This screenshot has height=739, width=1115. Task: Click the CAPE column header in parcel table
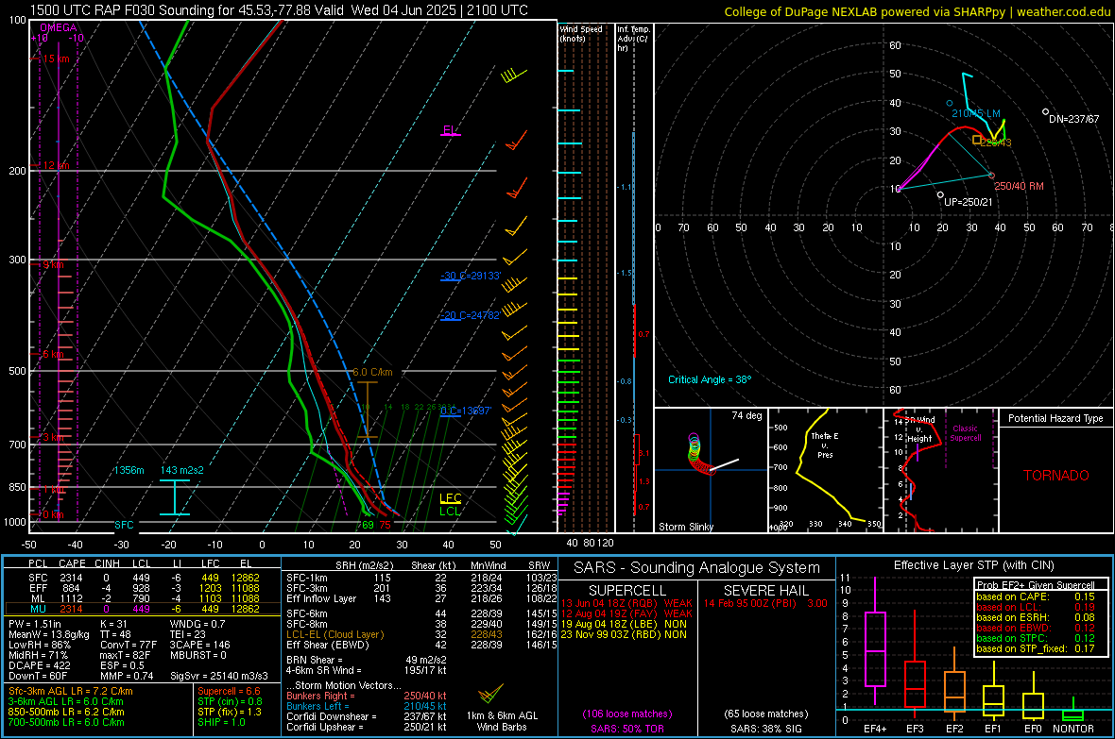tap(72, 563)
